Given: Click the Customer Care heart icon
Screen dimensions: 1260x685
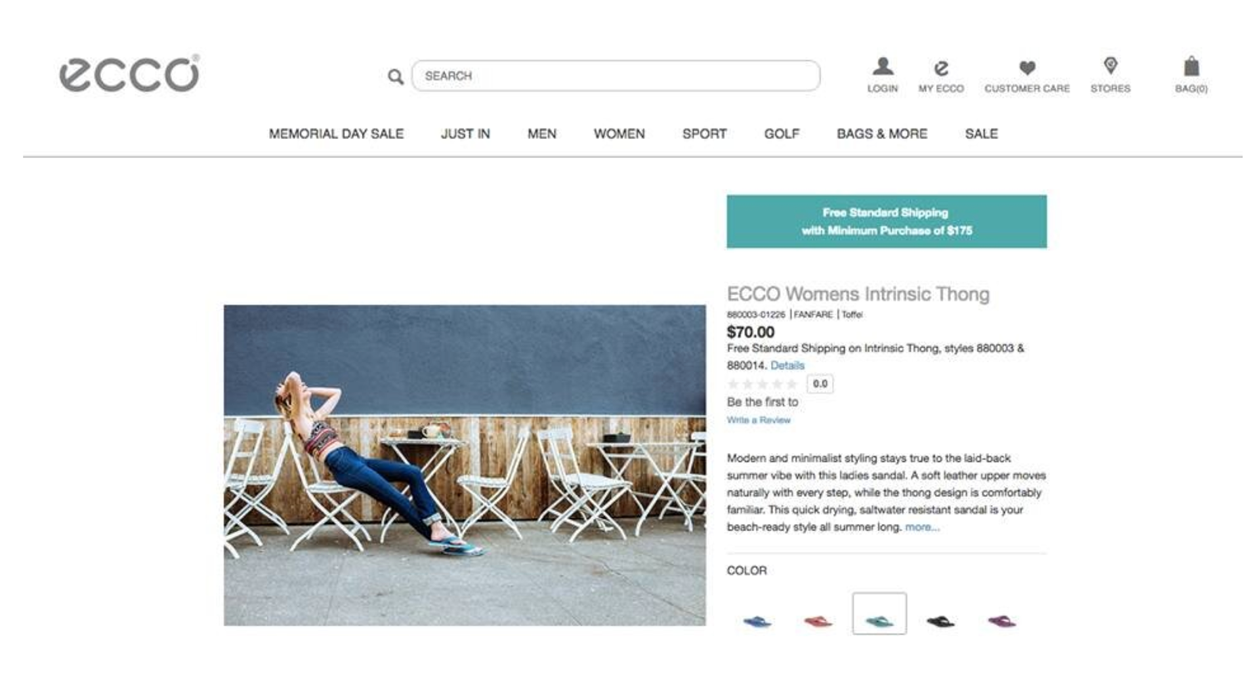Looking at the screenshot, I should point(1027,68).
